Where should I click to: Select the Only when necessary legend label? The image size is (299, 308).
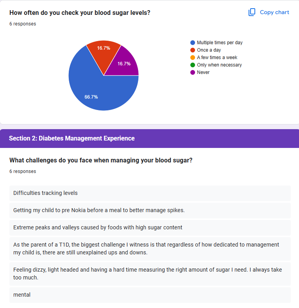coord(219,65)
